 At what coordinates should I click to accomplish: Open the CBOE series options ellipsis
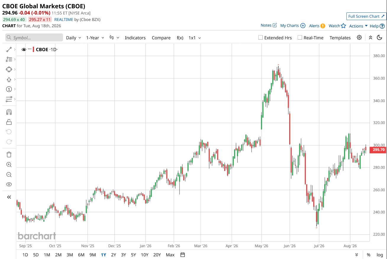click(30, 49)
